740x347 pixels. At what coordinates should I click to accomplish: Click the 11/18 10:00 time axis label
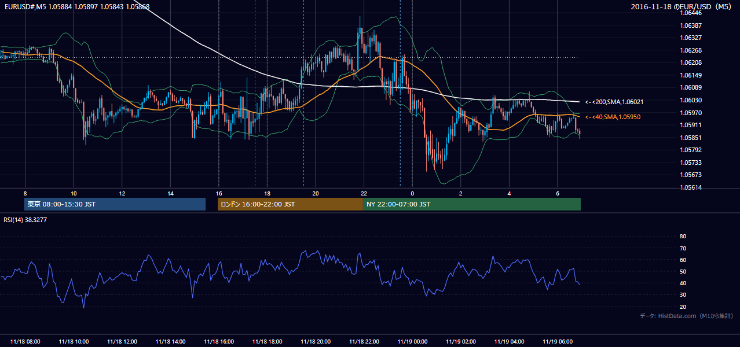click(x=74, y=341)
